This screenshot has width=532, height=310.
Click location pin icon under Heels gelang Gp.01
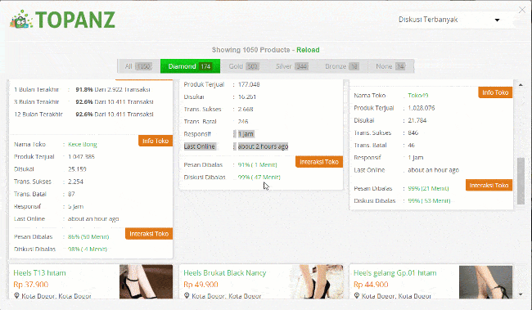[x=357, y=296]
